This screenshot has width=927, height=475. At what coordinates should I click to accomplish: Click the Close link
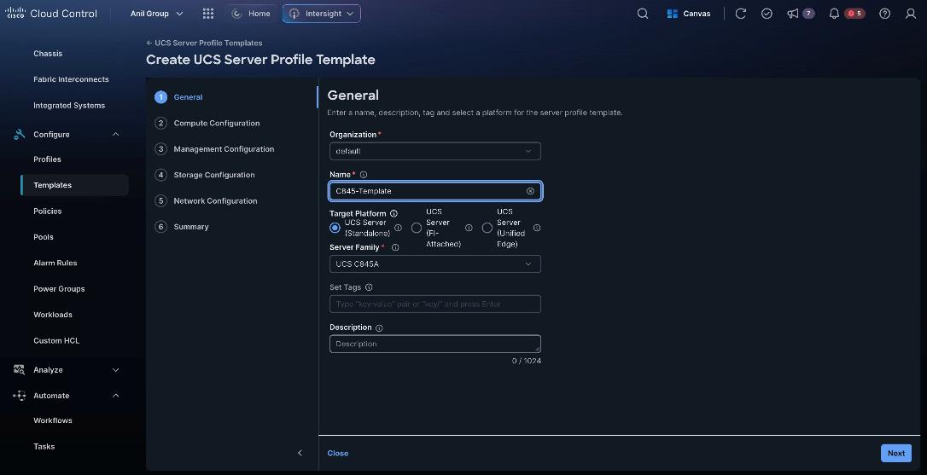coord(337,453)
